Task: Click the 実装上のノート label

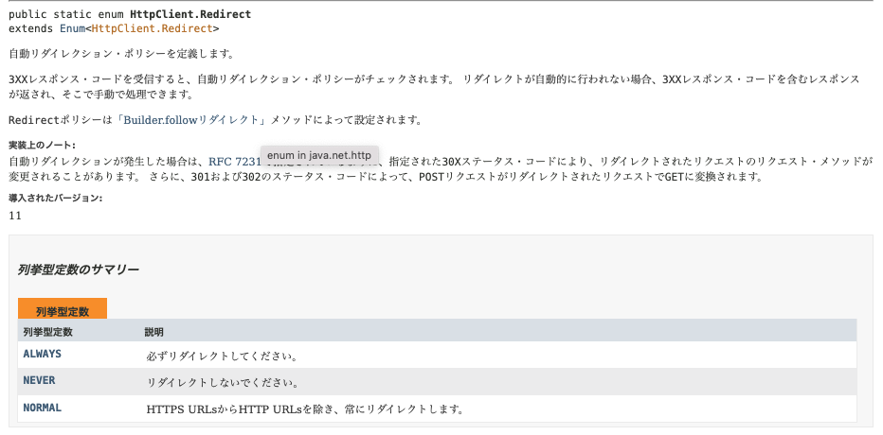Action: click(x=42, y=145)
